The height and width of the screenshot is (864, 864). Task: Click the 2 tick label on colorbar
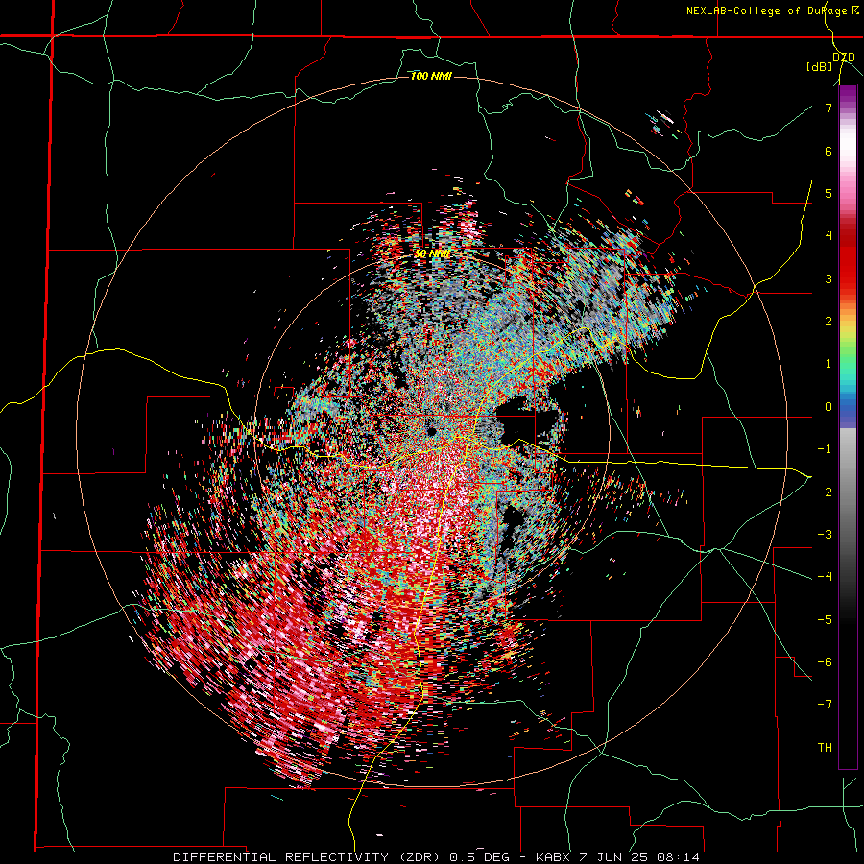828,322
